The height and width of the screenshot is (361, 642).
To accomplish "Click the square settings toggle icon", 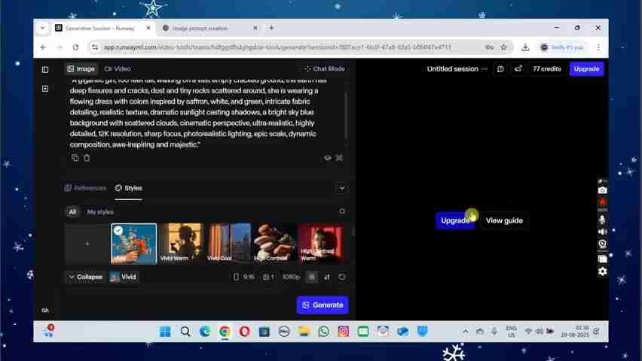I will tap(312, 277).
